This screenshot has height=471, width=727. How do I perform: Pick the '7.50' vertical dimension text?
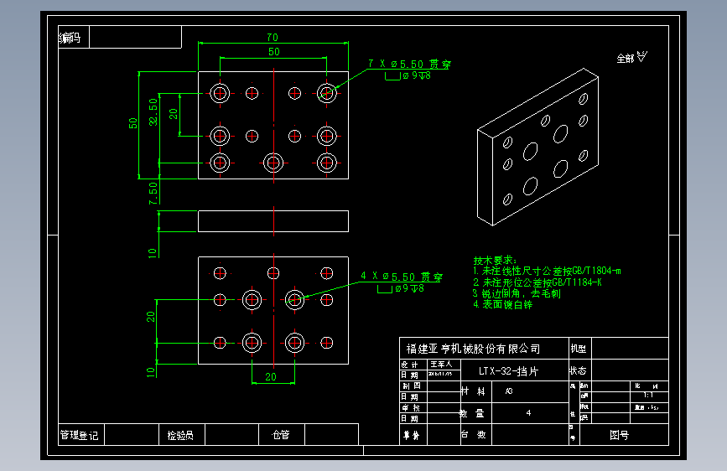(153, 193)
